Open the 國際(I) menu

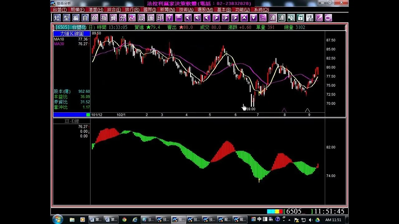click(x=150, y=10)
